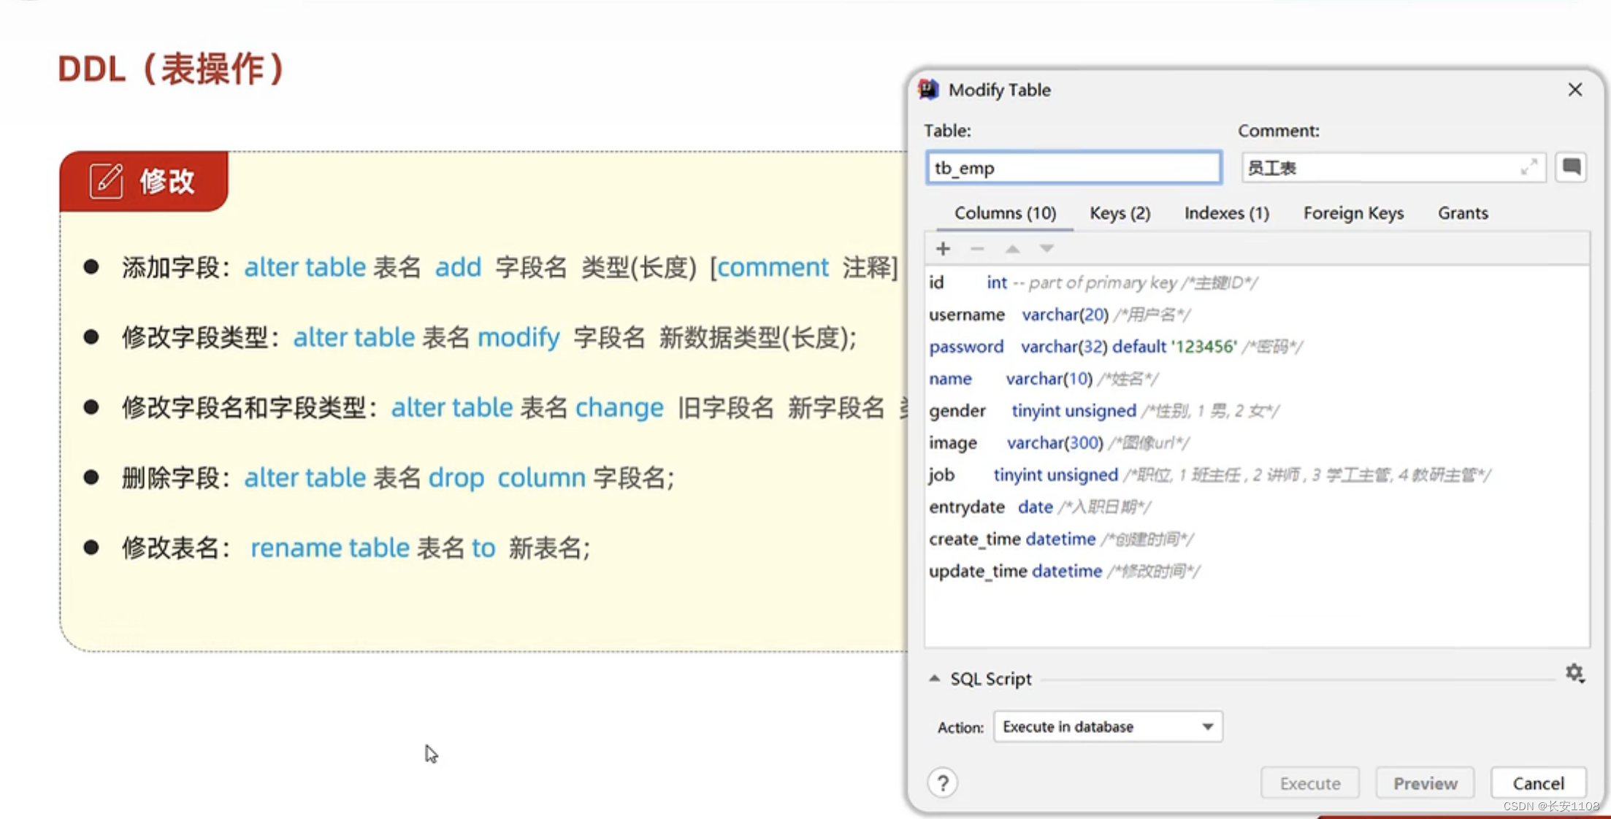Click the DDL（表操作）slide title
Image resolution: width=1611 pixels, height=819 pixels.
[x=172, y=69]
